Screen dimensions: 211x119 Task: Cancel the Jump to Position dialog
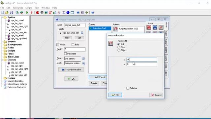coord(156,95)
